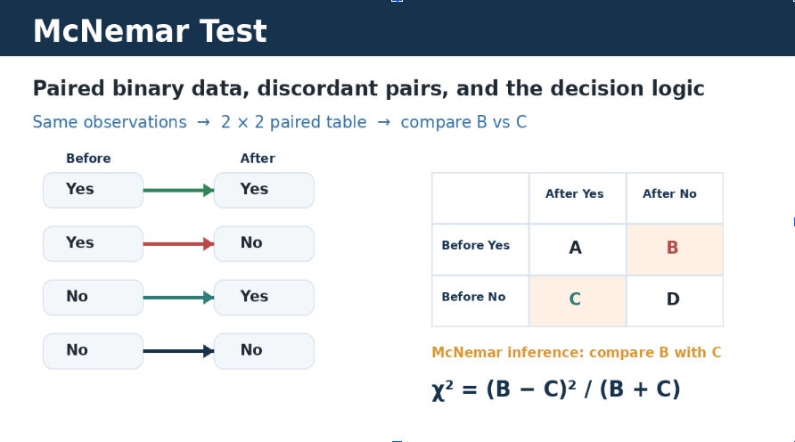Viewport: 795px width, 442px height.
Task: Click the red Yes-to-No arrow
Action: pyautogui.click(x=178, y=244)
